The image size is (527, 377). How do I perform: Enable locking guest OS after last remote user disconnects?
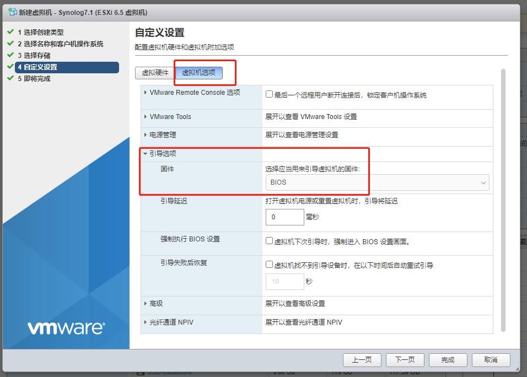tap(269, 93)
